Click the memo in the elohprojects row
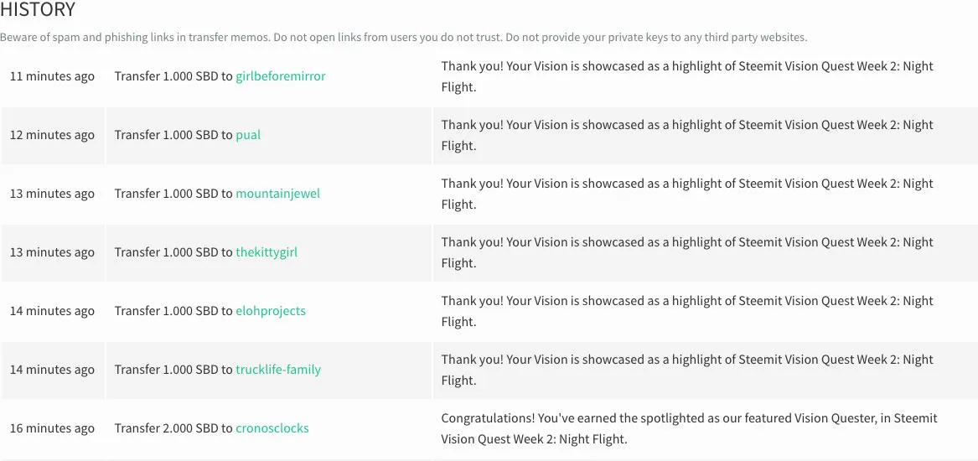978x461 pixels. pos(687,311)
